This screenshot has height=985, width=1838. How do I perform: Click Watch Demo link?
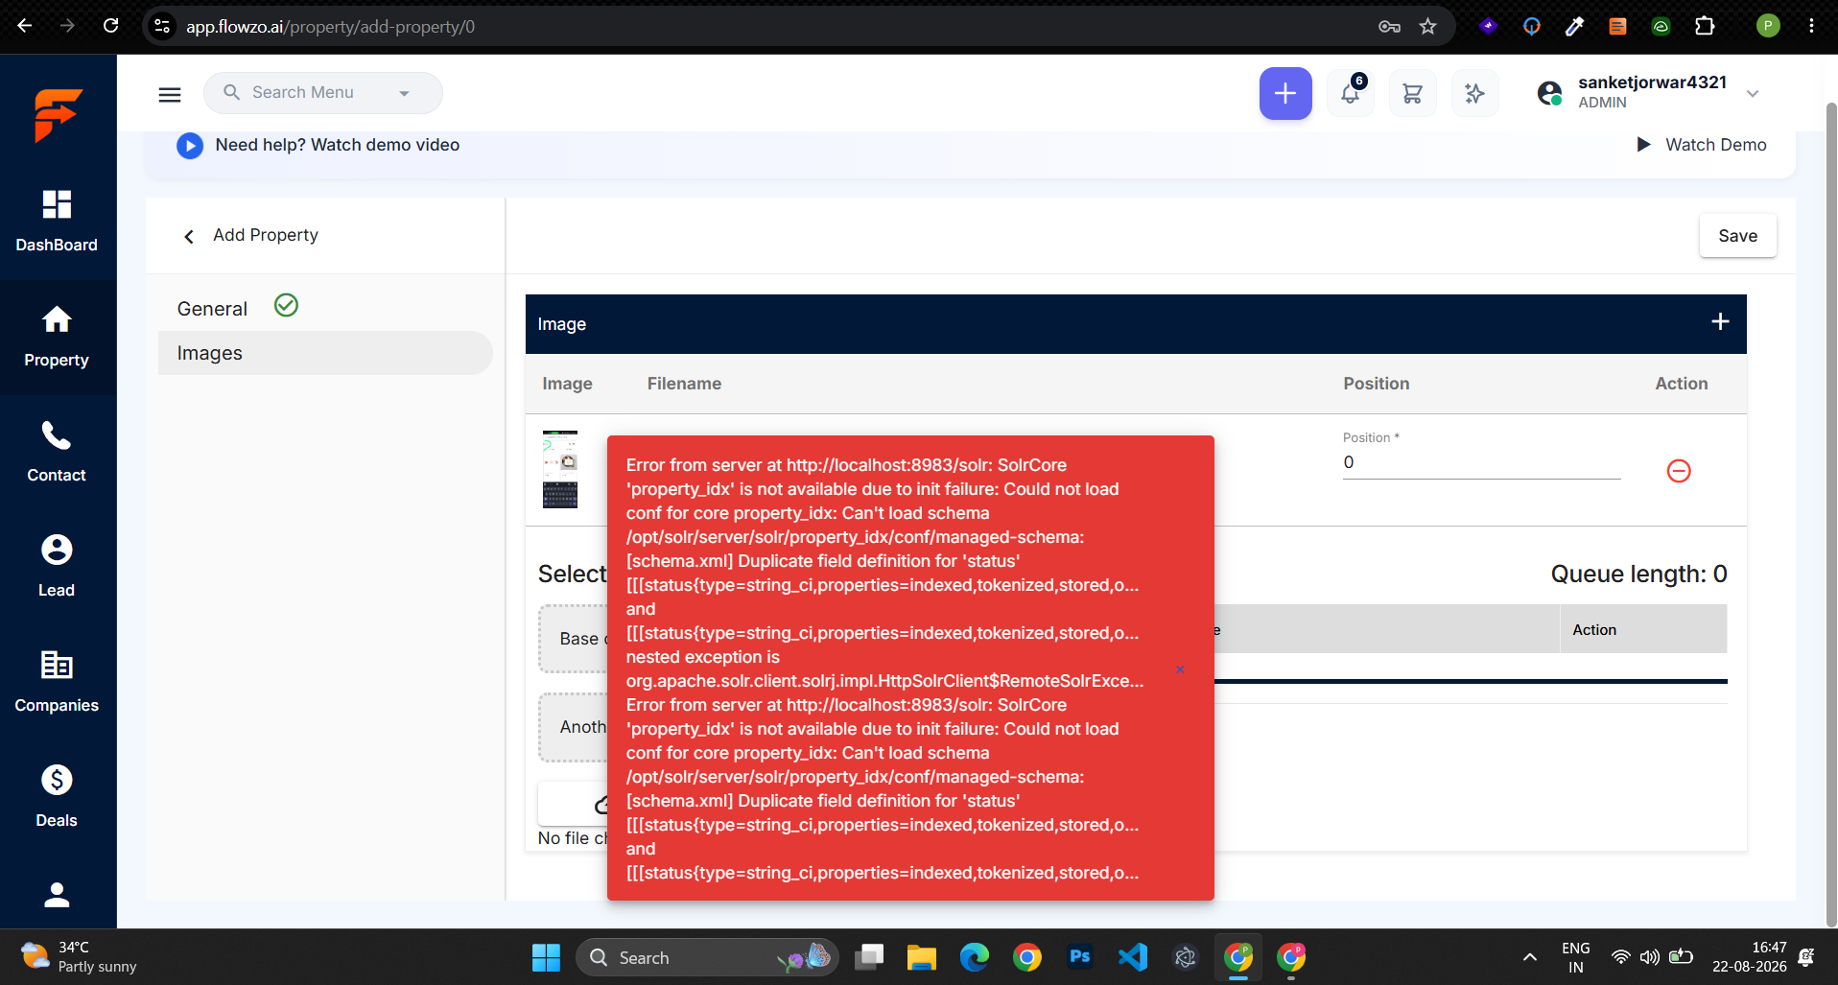pyautogui.click(x=1702, y=145)
